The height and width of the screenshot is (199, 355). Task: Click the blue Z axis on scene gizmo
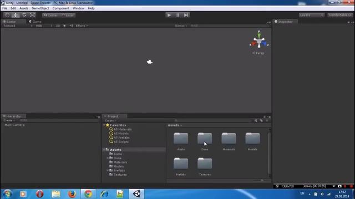(265, 44)
